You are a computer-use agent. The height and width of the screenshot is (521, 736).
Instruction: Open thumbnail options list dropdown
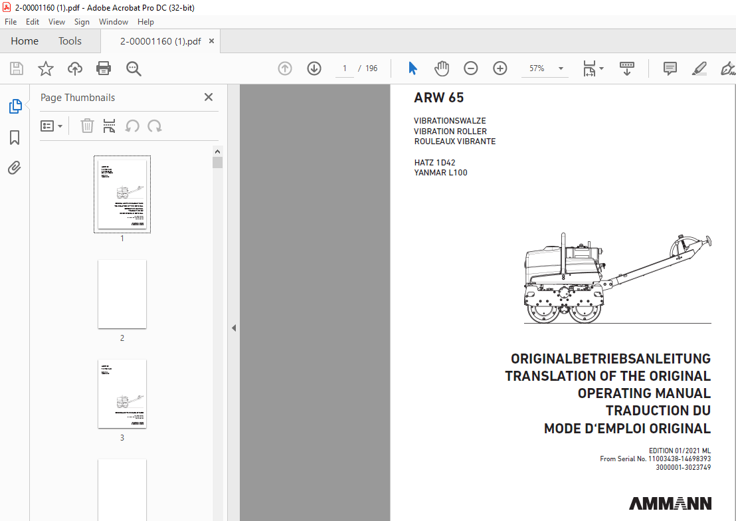tap(51, 126)
